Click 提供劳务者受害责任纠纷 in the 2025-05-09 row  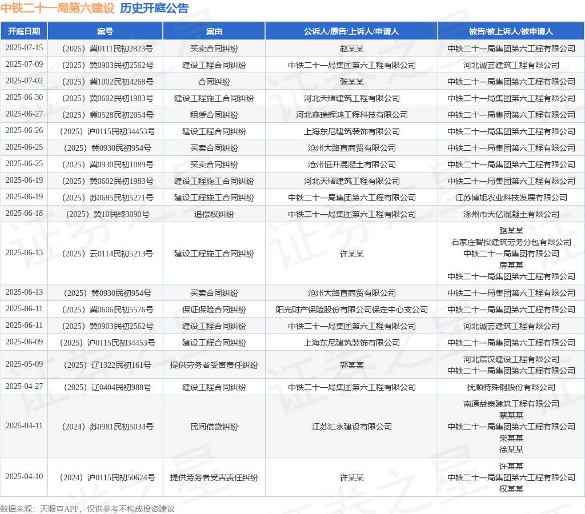[x=214, y=365]
